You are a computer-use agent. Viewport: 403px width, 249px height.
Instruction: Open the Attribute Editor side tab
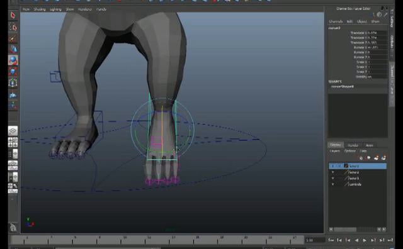[x=392, y=47]
